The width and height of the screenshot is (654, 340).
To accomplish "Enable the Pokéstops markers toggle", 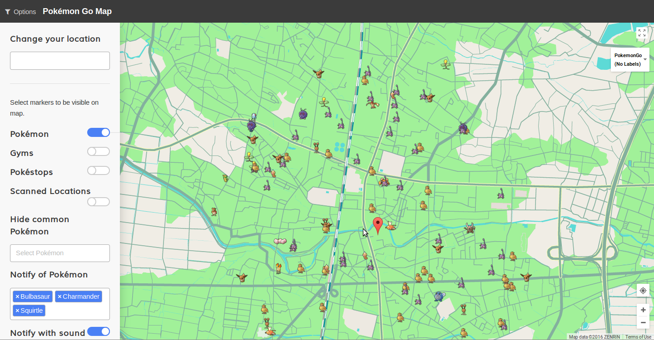I will [99, 170].
